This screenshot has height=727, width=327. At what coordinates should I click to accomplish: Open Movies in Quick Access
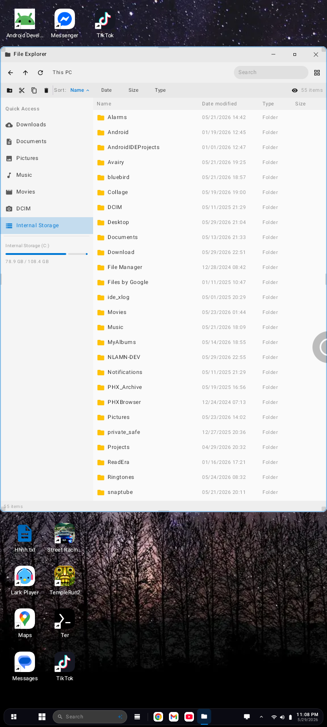tap(47, 192)
